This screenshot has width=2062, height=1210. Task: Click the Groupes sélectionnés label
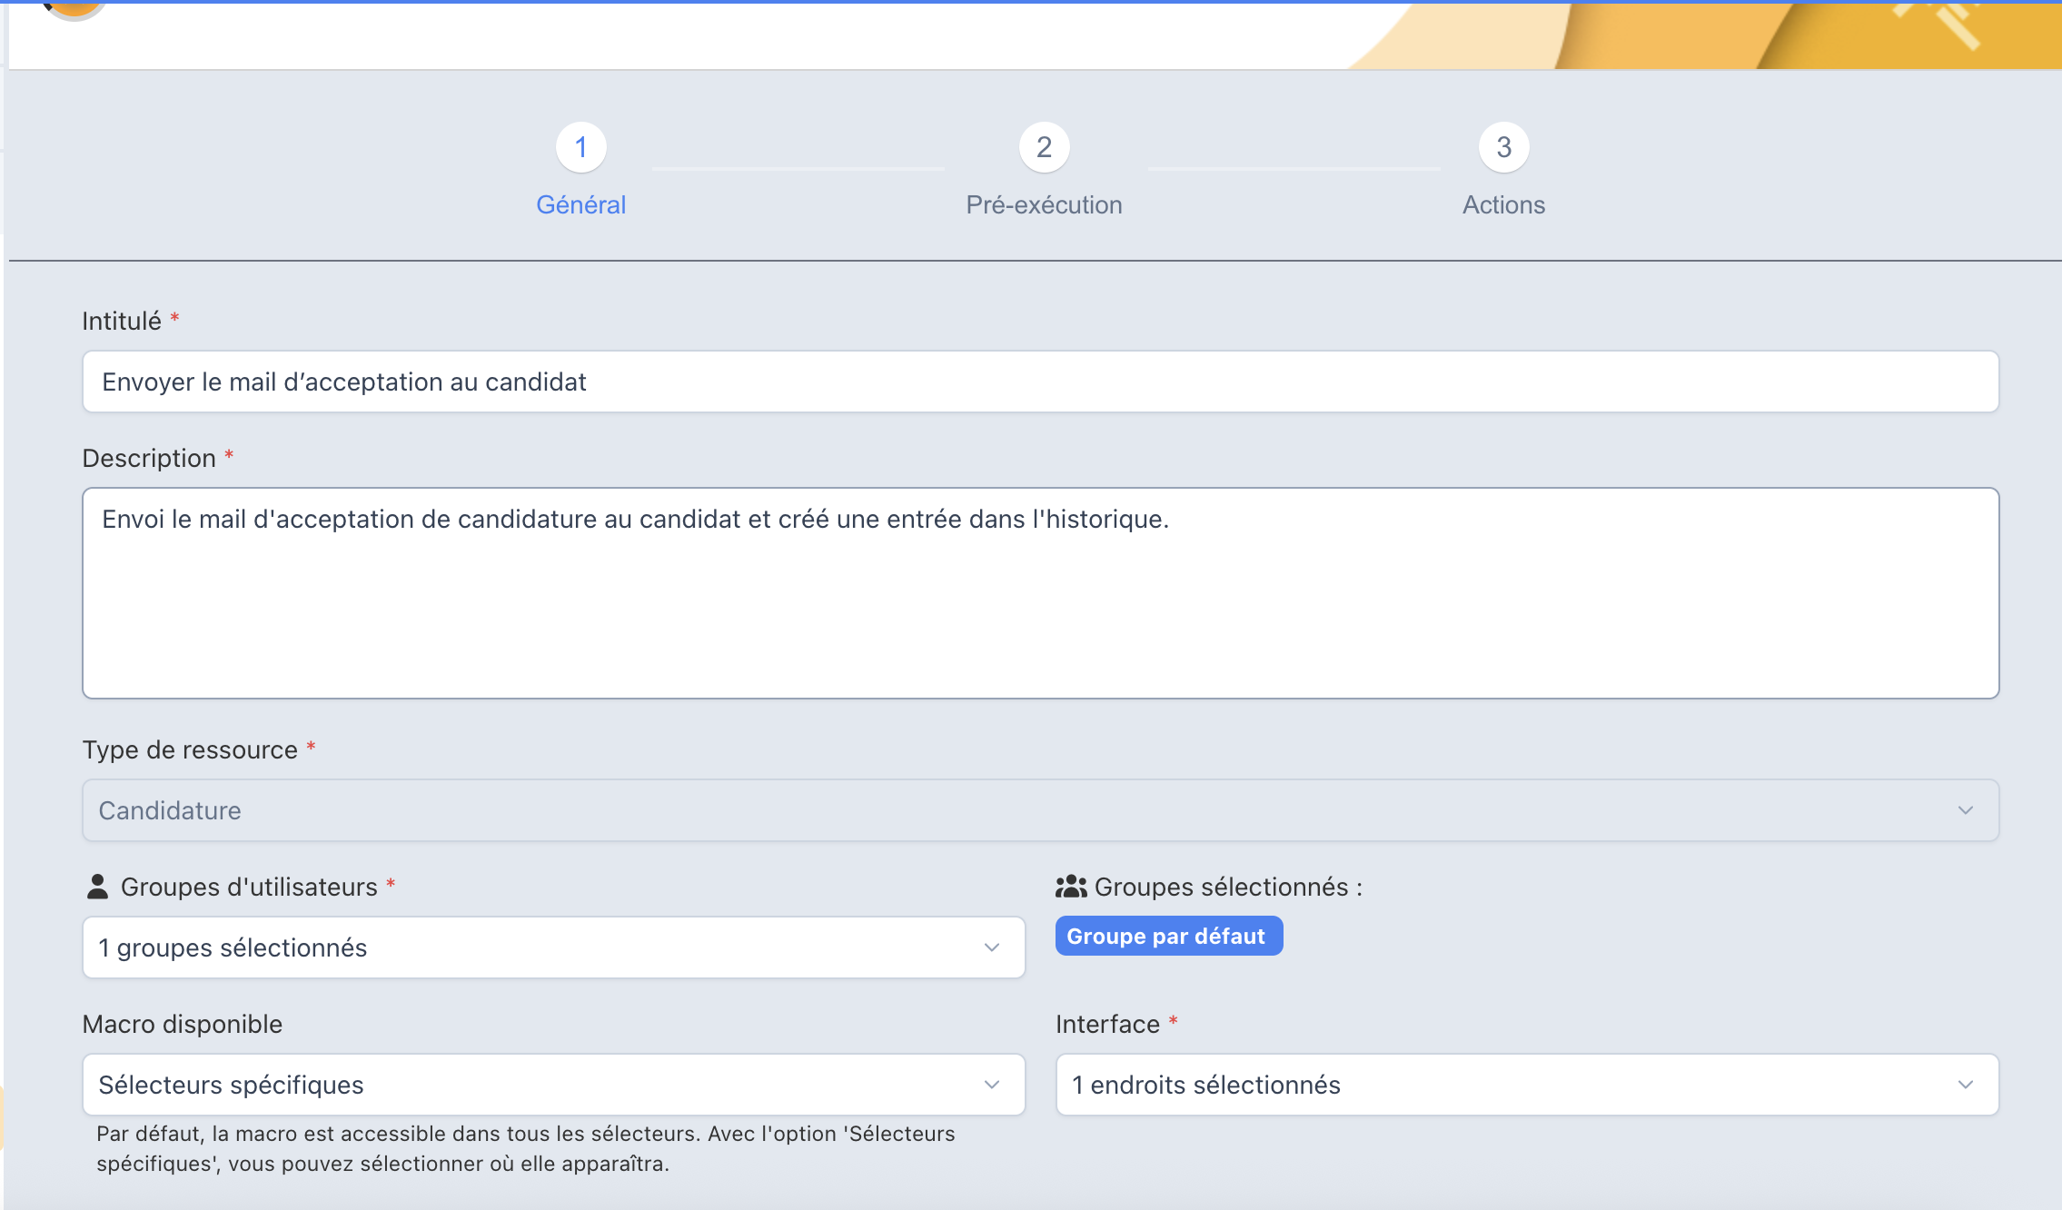[1228, 887]
